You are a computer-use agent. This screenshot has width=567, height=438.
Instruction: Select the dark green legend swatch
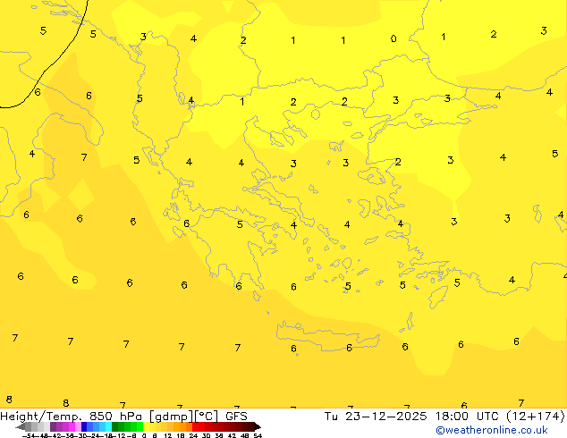click(x=115, y=426)
